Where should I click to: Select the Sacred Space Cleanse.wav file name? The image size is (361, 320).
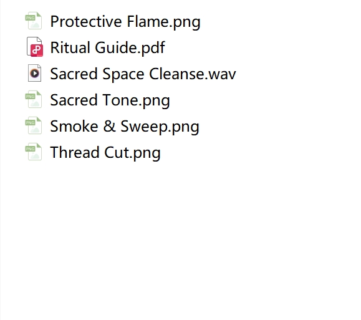pyautogui.click(x=143, y=74)
